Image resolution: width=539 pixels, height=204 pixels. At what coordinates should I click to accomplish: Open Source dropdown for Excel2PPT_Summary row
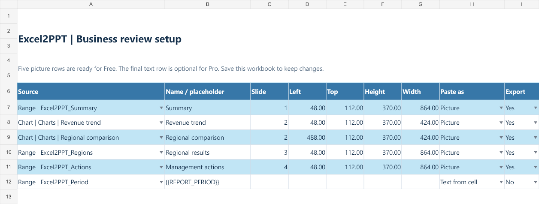(x=161, y=108)
